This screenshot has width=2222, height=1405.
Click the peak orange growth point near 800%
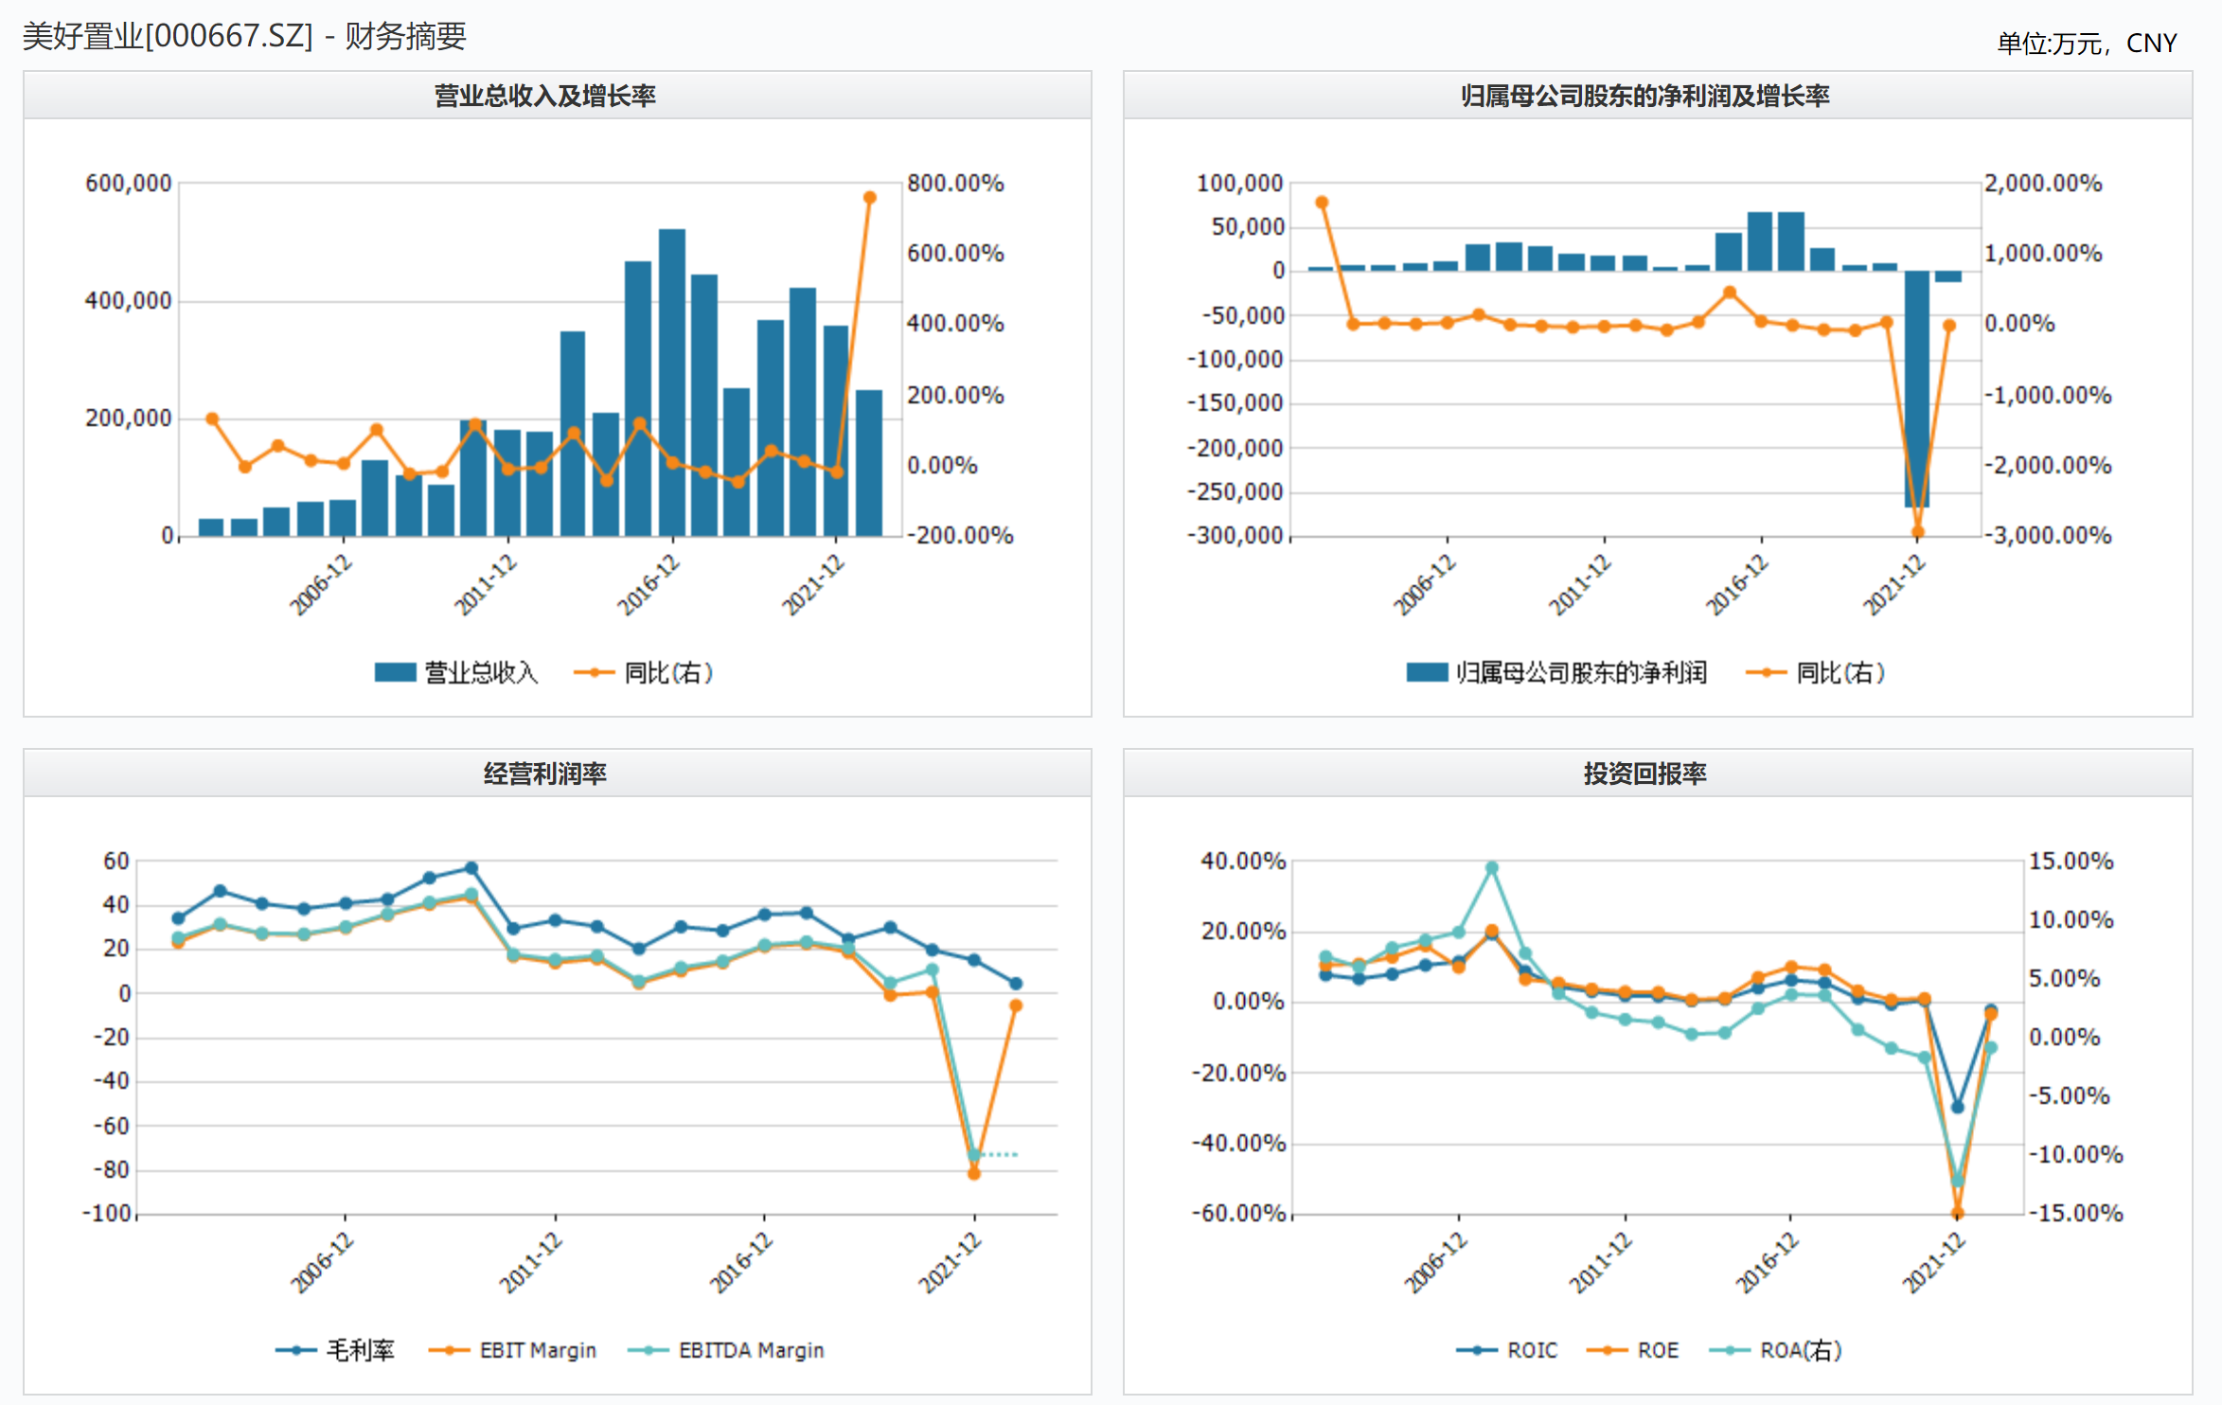(869, 198)
